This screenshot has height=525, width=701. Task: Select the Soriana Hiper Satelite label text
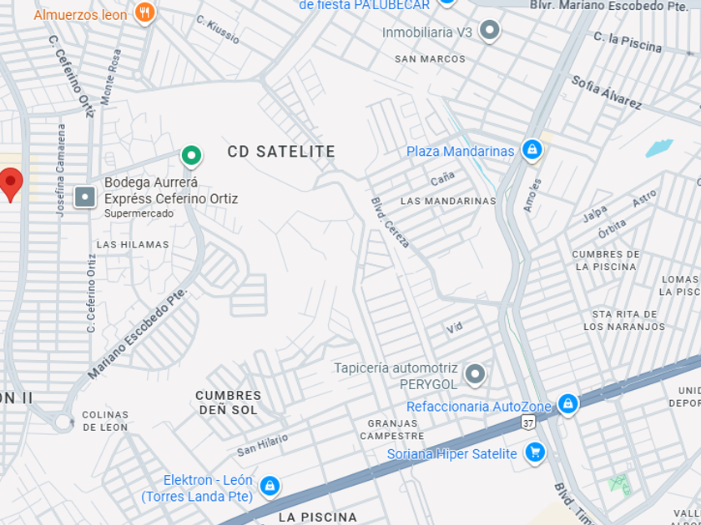pos(451,454)
